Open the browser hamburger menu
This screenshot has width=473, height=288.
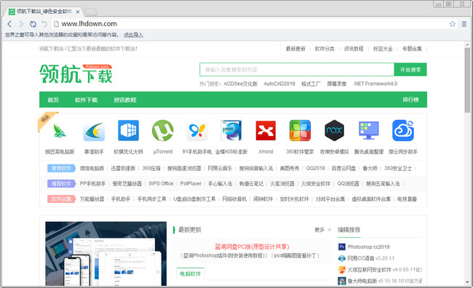[x=464, y=24]
